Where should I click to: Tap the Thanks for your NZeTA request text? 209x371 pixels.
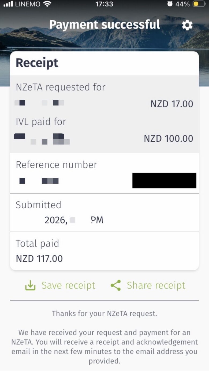[x=104, y=313]
